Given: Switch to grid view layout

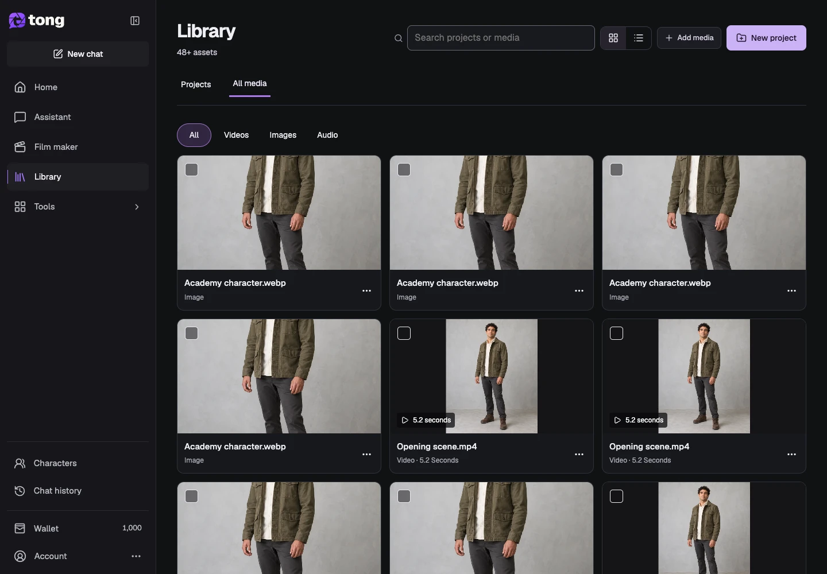Looking at the screenshot, I should pos(613,38).
